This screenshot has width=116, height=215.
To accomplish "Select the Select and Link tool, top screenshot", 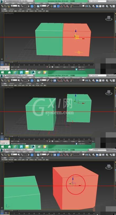I will coord(2,6).
